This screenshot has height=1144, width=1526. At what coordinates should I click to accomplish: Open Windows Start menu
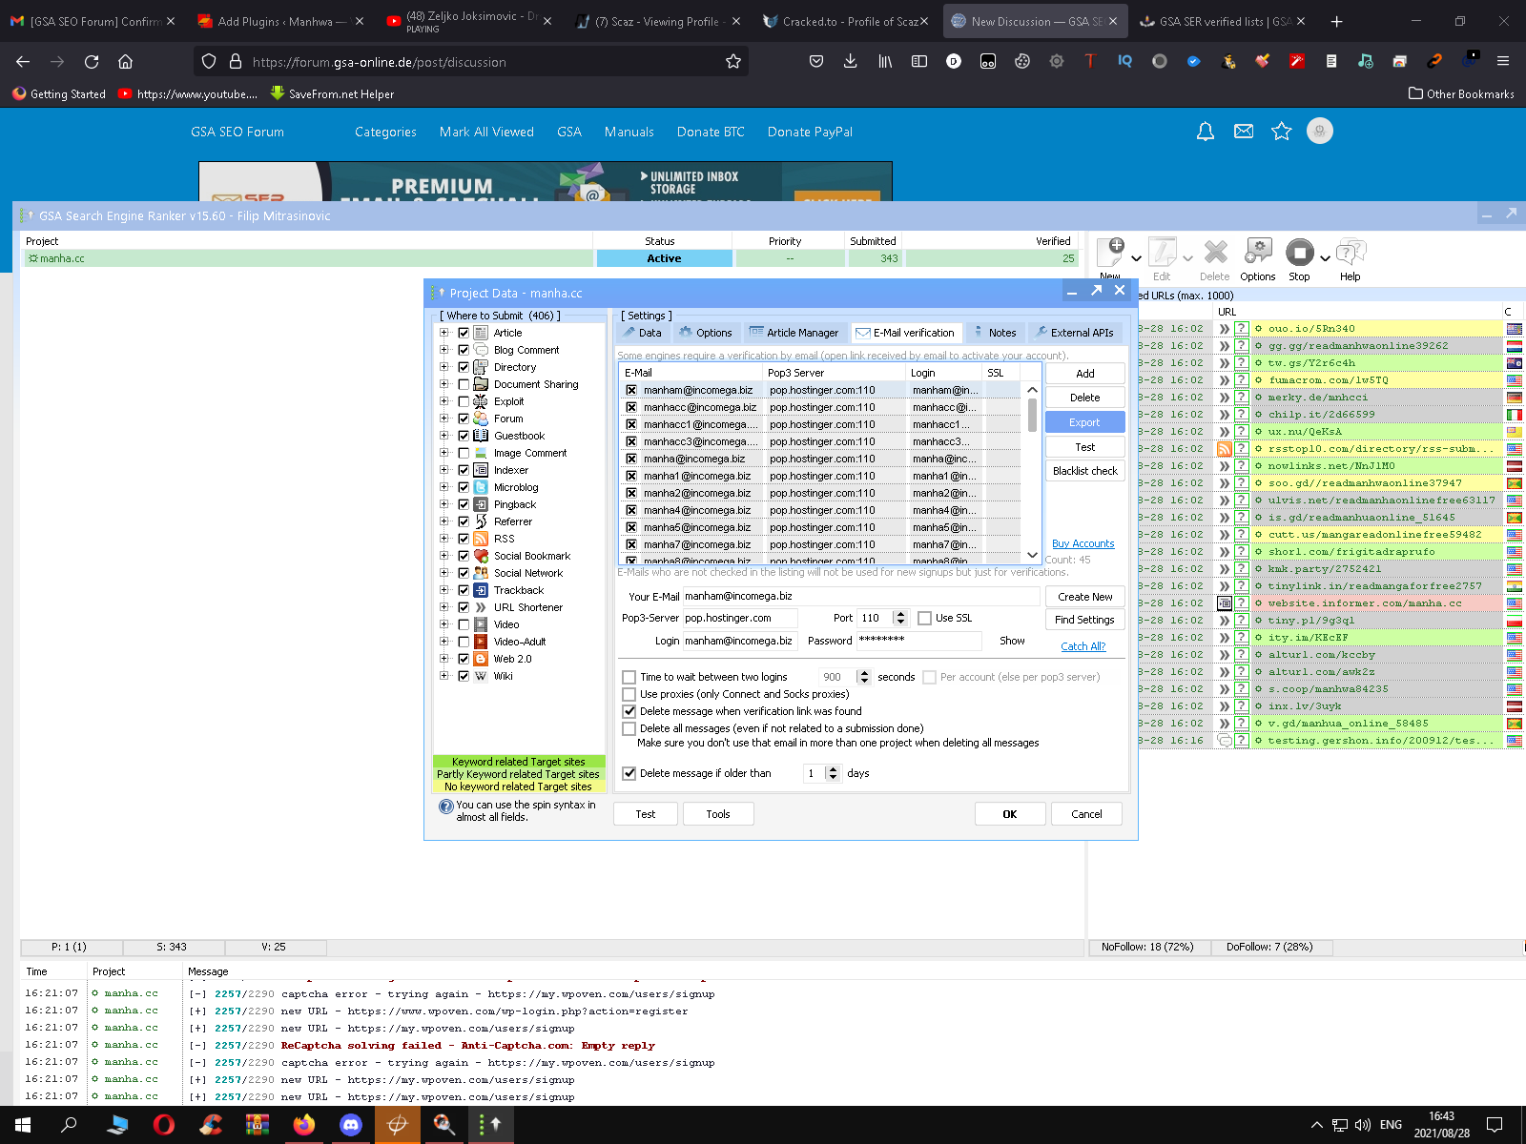click(x=23, y=1125)
